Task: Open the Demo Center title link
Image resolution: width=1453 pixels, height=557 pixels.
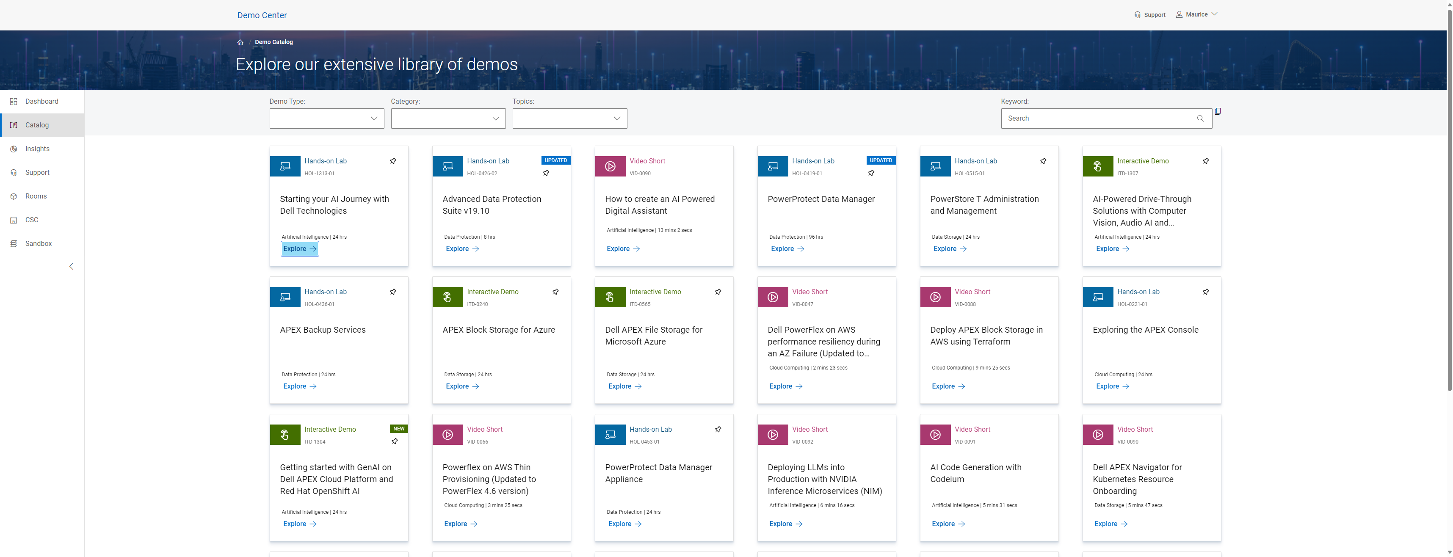Action: coord(262,15)
